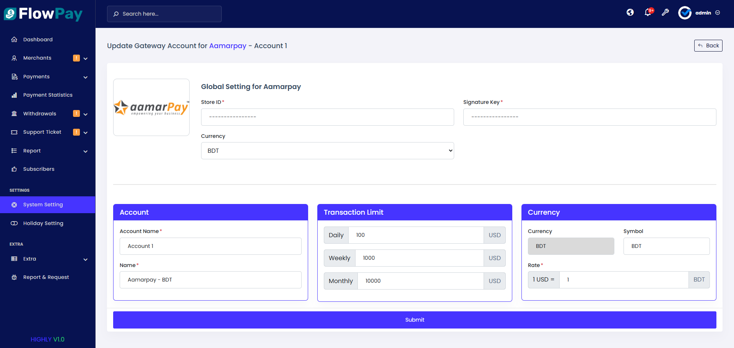Open the globe icon in header
The width and height of the screenshot is (734, 348).
pos(630,13)
